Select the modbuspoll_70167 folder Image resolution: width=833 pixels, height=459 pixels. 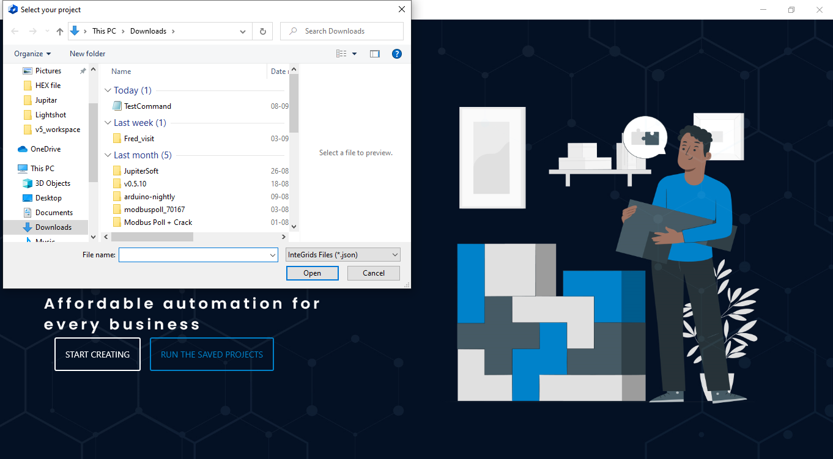(x=154, y=210)
